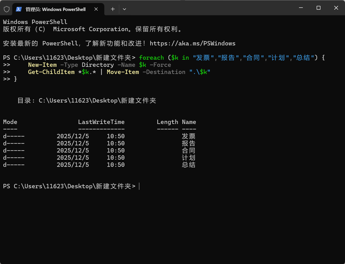Click the Get-ChildItem cmdlet text
Image resolution: width=345 pixels, height=264 pixels.
[x=51, y=72]
